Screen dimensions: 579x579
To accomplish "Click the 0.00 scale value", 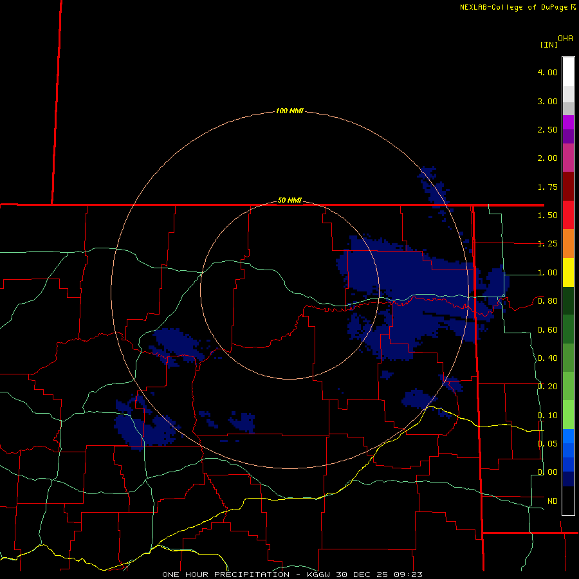I will coord(547,472).
